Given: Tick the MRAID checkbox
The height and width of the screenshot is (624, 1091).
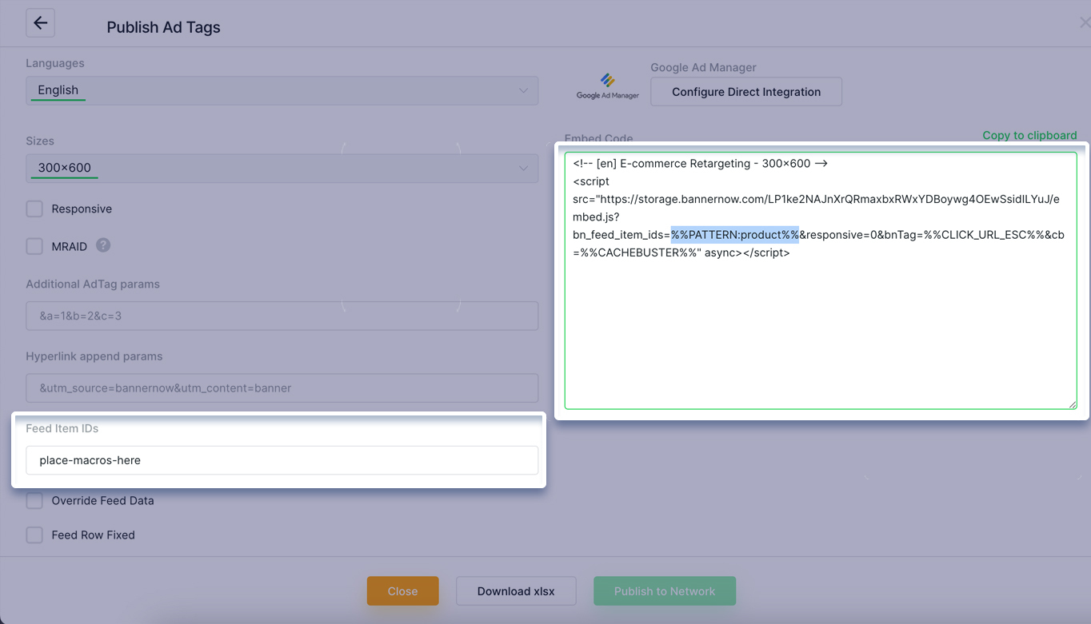Looking at the screenshot, I should (34, 246).
